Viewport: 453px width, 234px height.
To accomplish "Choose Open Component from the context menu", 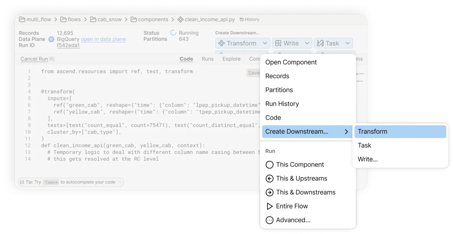I will coord(290,62).
